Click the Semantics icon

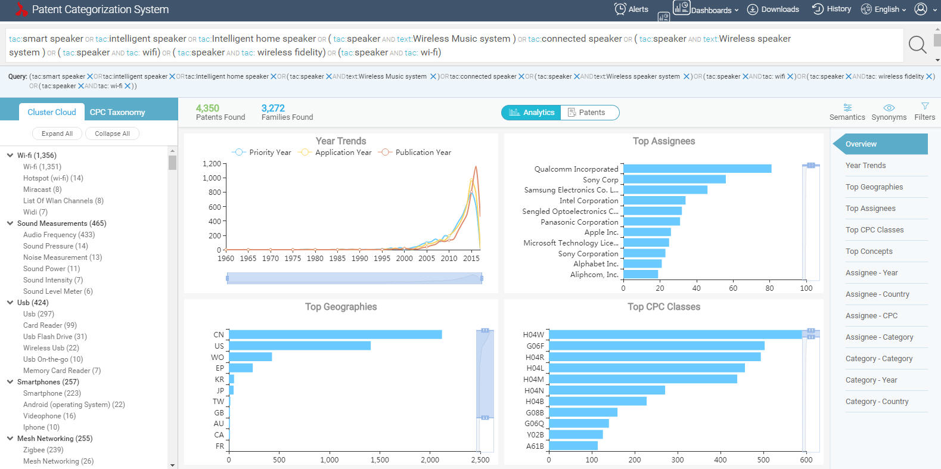point(847,108)
